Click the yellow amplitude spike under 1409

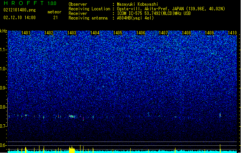220,148
